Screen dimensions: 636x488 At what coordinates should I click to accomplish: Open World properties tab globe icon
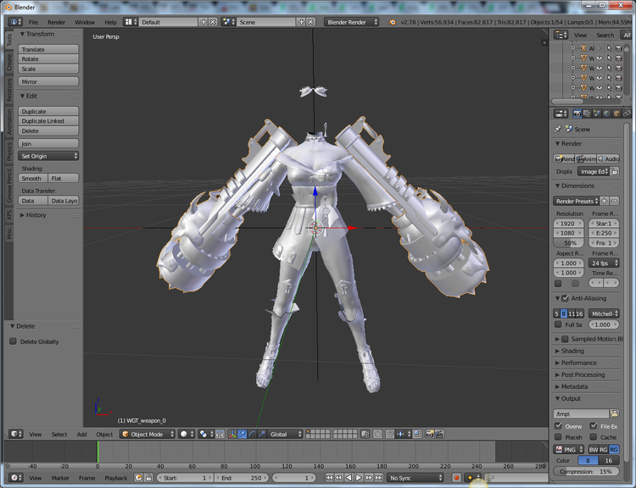pos(606,114)
